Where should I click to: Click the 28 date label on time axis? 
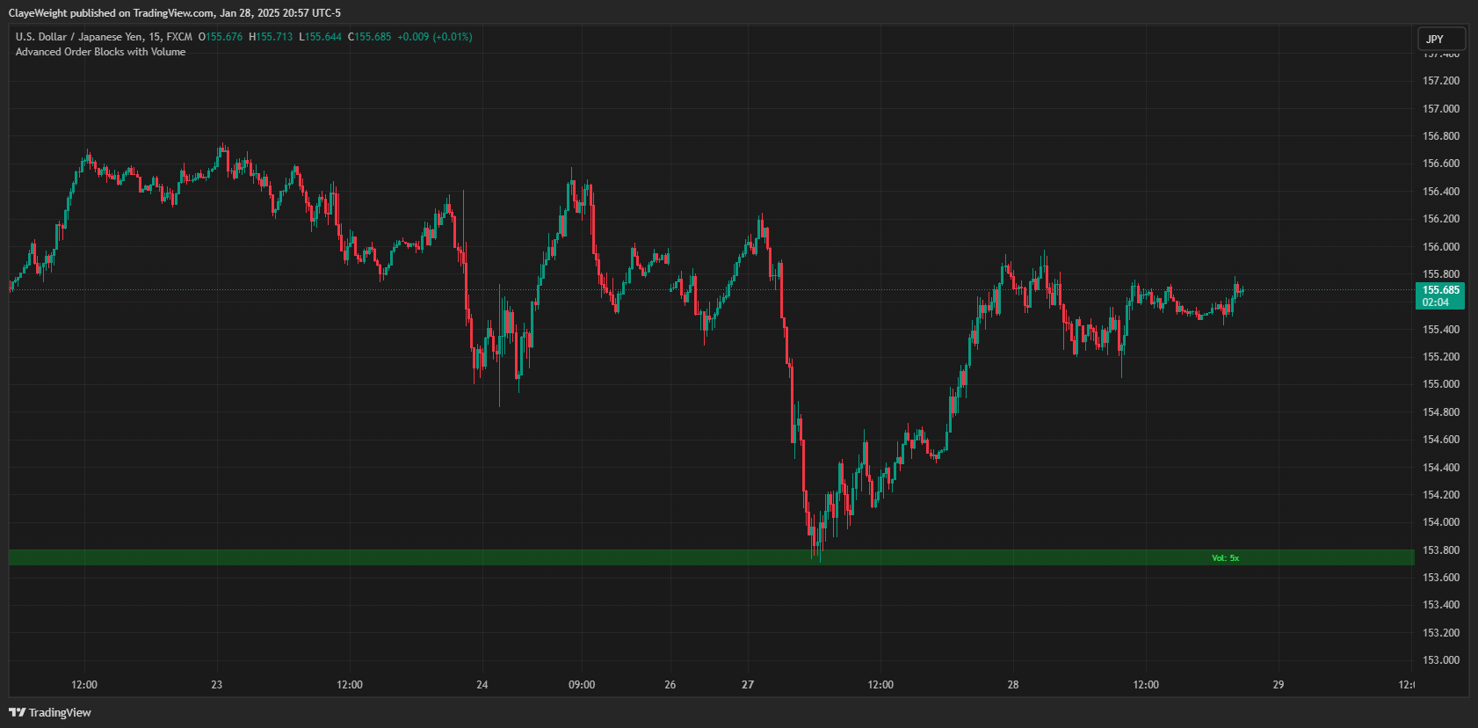click(x=1013, y=684)
